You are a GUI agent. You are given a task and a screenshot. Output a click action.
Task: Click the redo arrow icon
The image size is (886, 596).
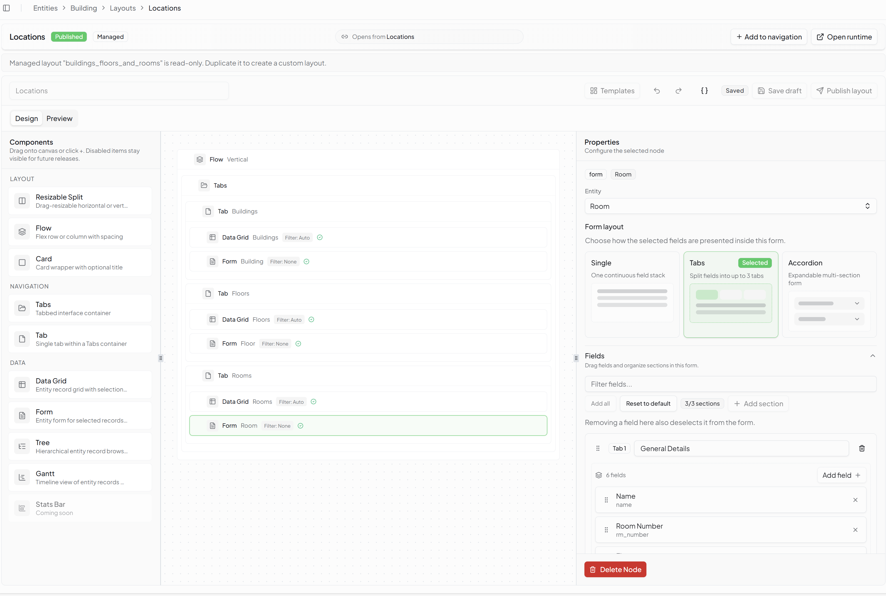click(679, 91)
